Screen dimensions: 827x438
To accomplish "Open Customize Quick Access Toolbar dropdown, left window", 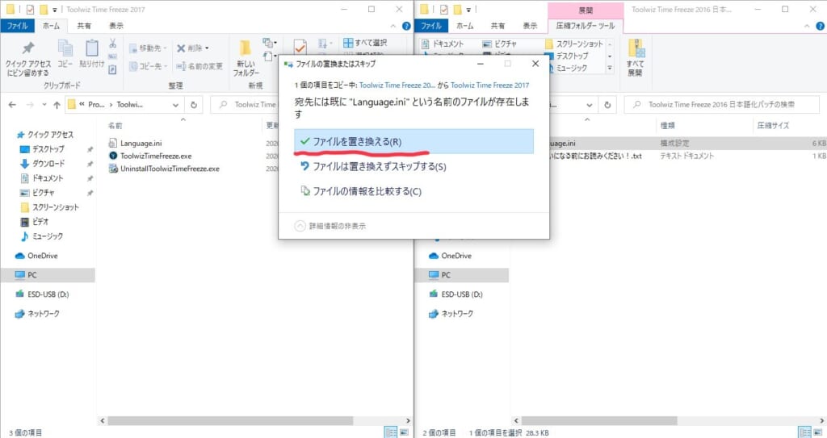I will tap(55, 10).
